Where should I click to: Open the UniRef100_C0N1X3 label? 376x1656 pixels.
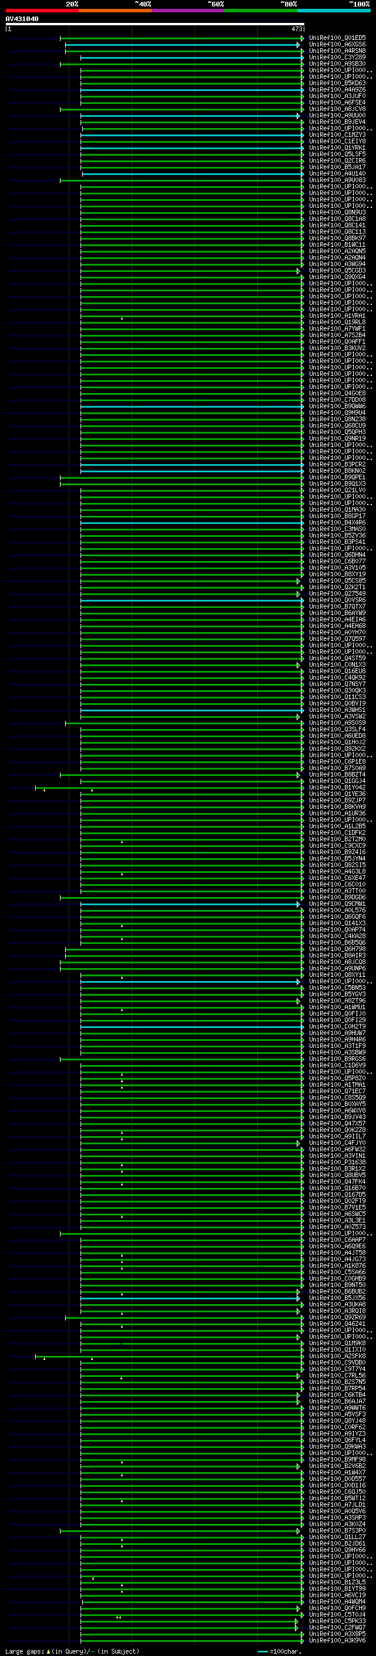(337, 665)
